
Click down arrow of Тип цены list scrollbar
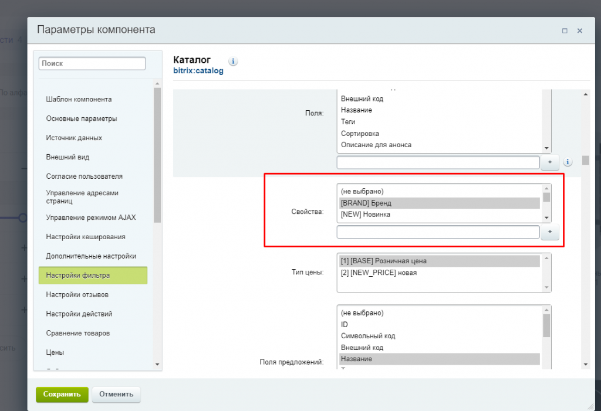546,288
